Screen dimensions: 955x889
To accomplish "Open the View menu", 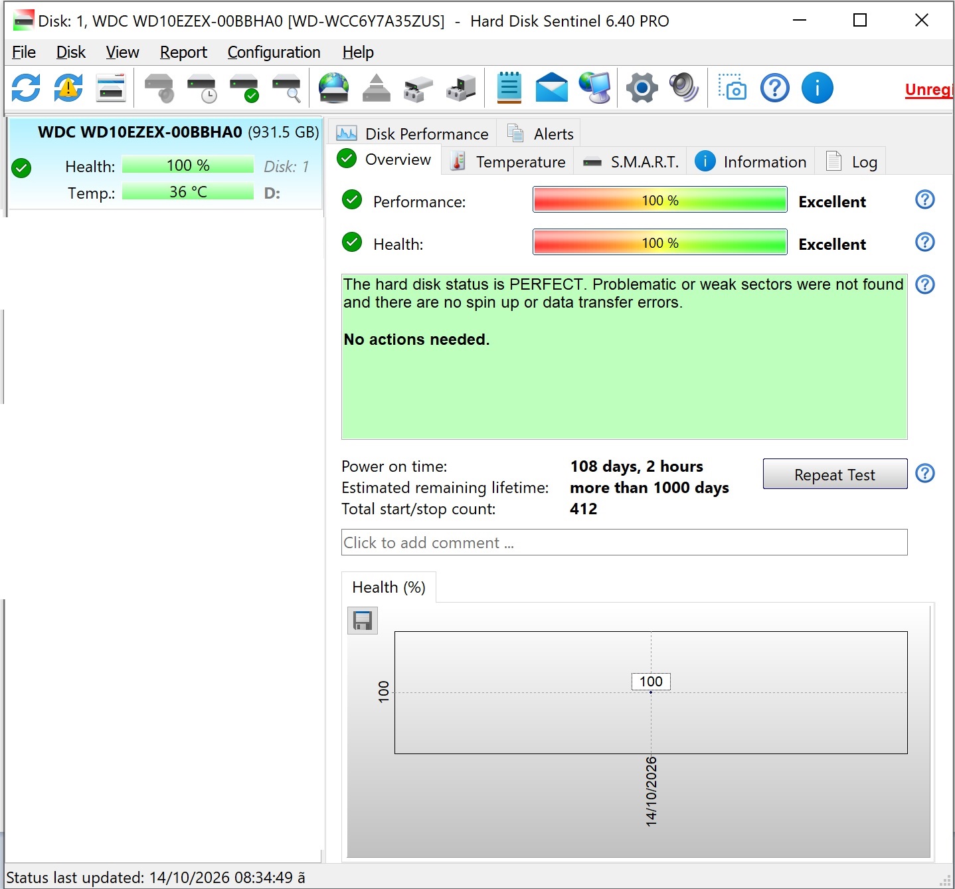I will click(x=123, y=52).
